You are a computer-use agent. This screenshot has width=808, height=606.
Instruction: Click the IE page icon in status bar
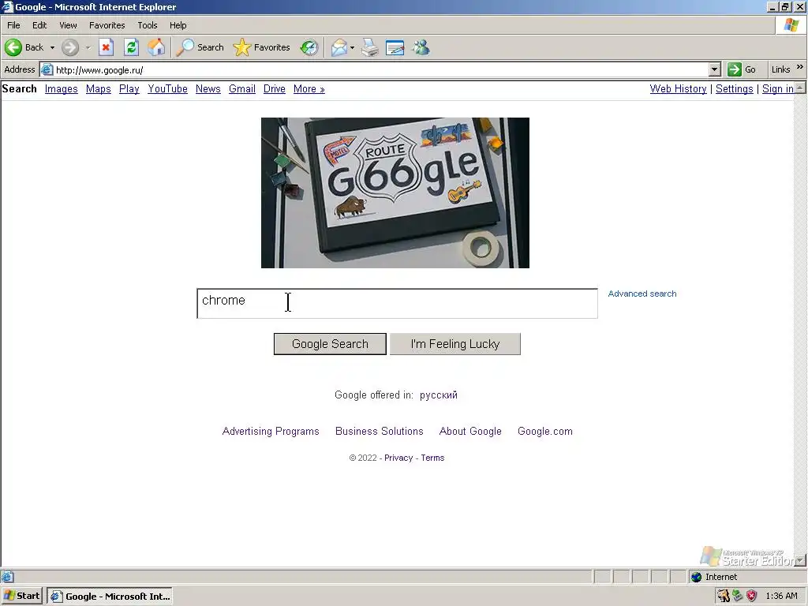(x=7, y=577)
